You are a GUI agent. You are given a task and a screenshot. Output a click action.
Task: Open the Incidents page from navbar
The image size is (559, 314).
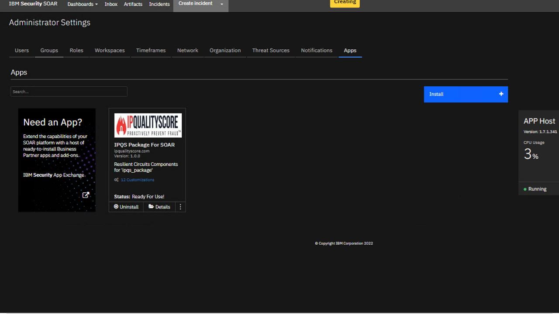tap(159, 4)
